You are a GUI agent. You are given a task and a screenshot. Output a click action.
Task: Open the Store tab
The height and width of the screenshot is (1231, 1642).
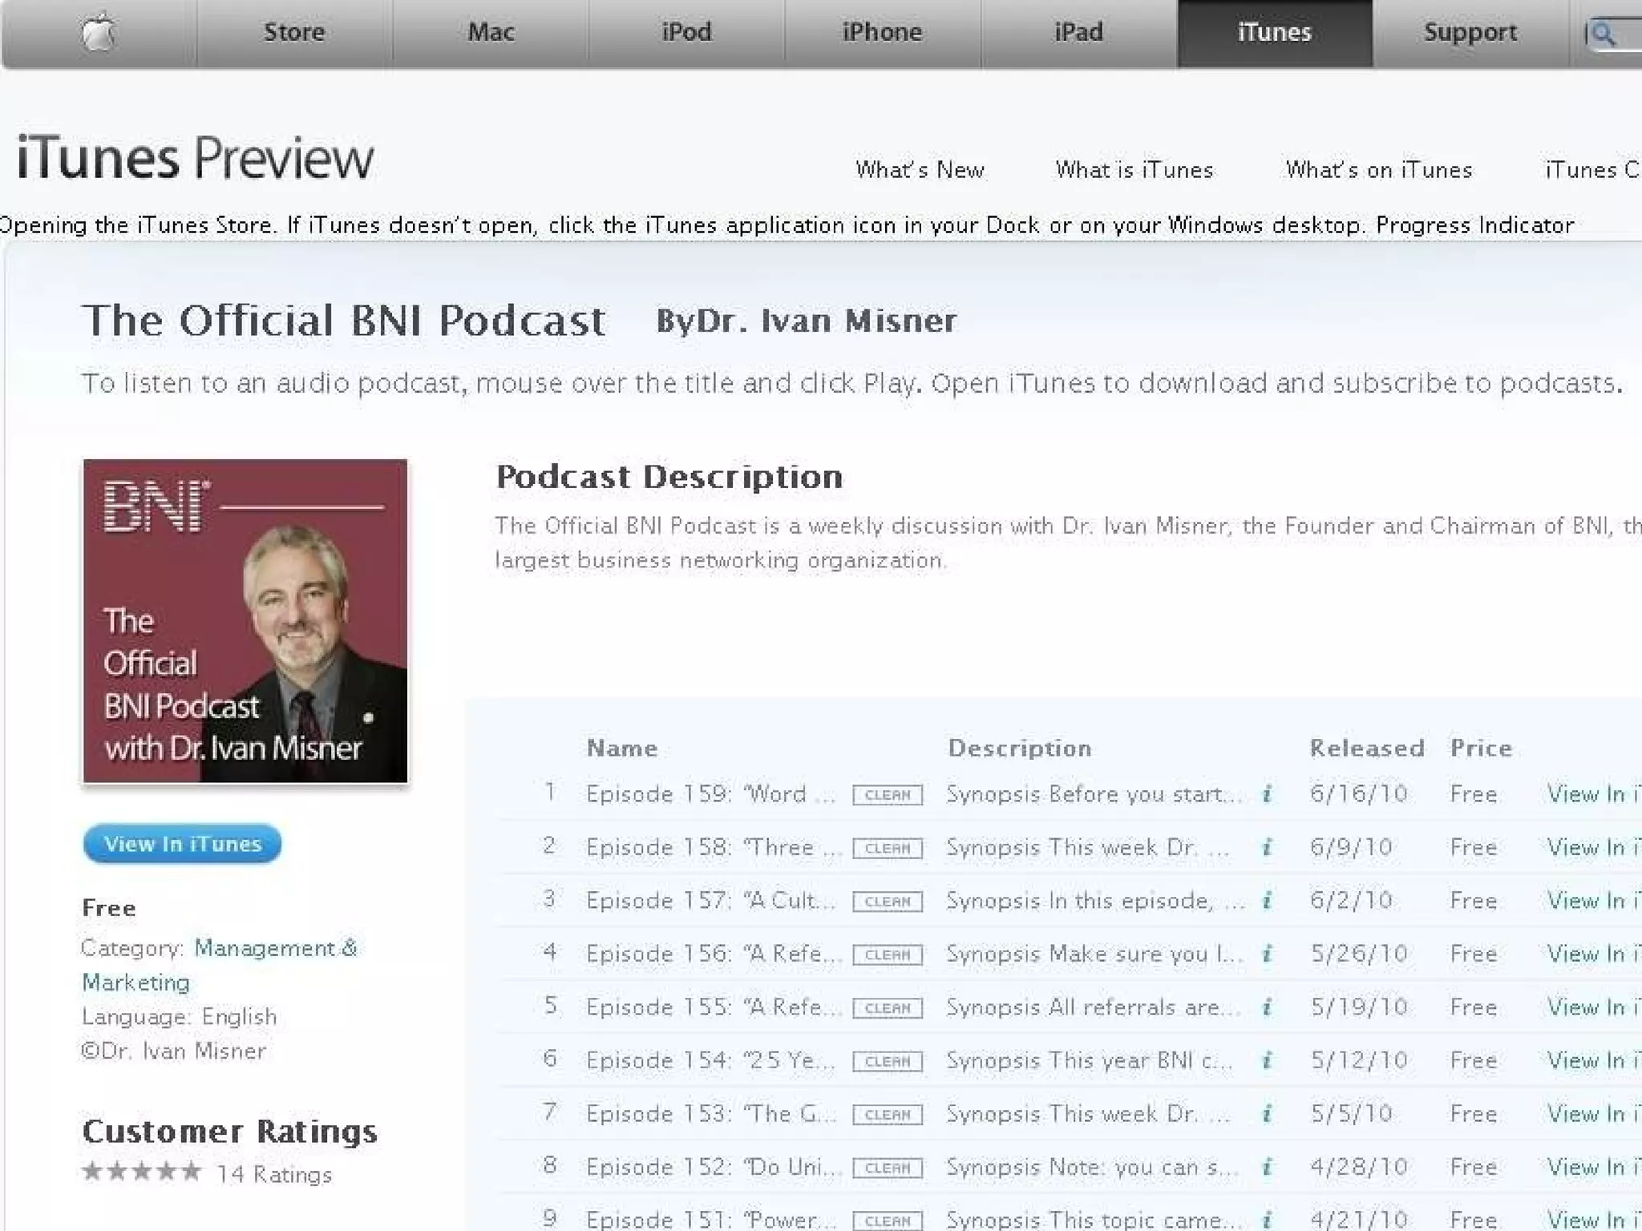[294, 33]
